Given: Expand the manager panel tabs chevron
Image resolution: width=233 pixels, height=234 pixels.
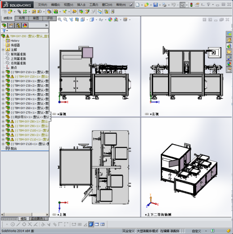Looking at the screenshot, I should tap(46, 26).
